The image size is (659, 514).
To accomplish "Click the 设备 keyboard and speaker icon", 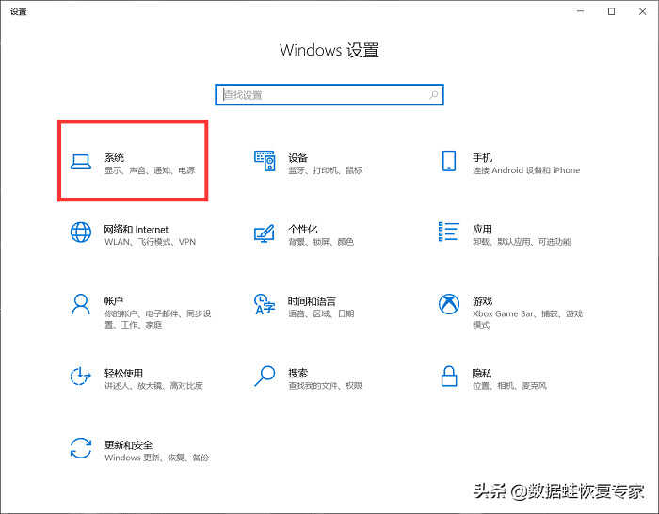I will click(265, 161).
